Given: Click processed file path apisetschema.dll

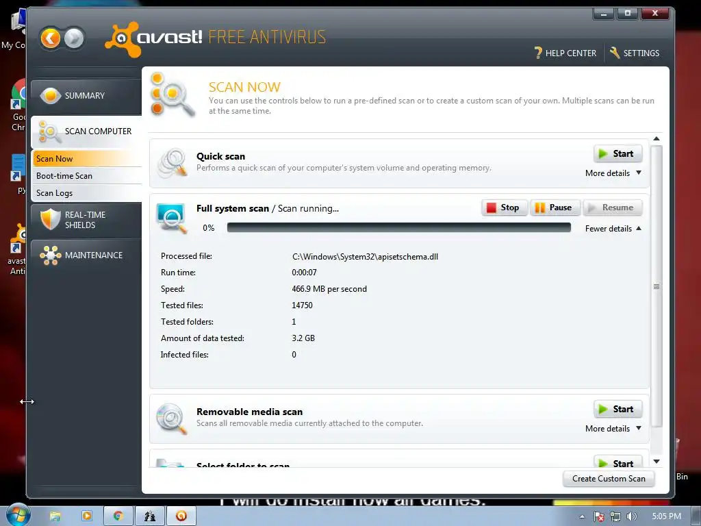Looking at the screenshot, I should [x=365, y=257].
